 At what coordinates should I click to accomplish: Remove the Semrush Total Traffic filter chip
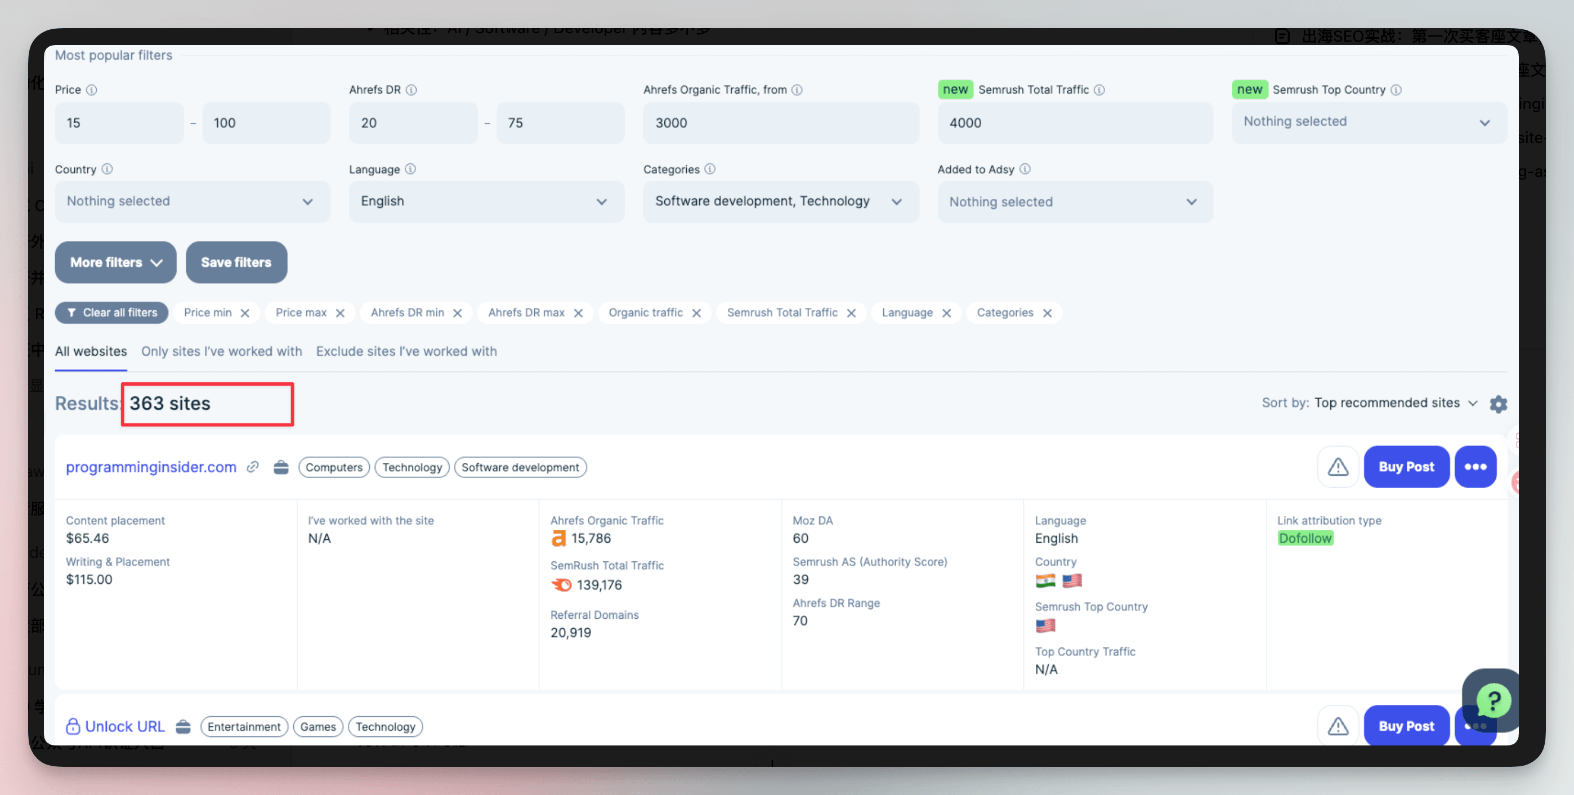pyautogui.click(x=851, y=313)
